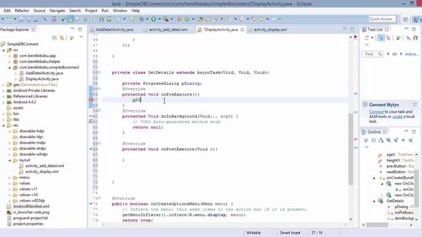The image size is (422, 237).
Task: Toggle Categorized presentation in Task List
Action: (381, 38)
